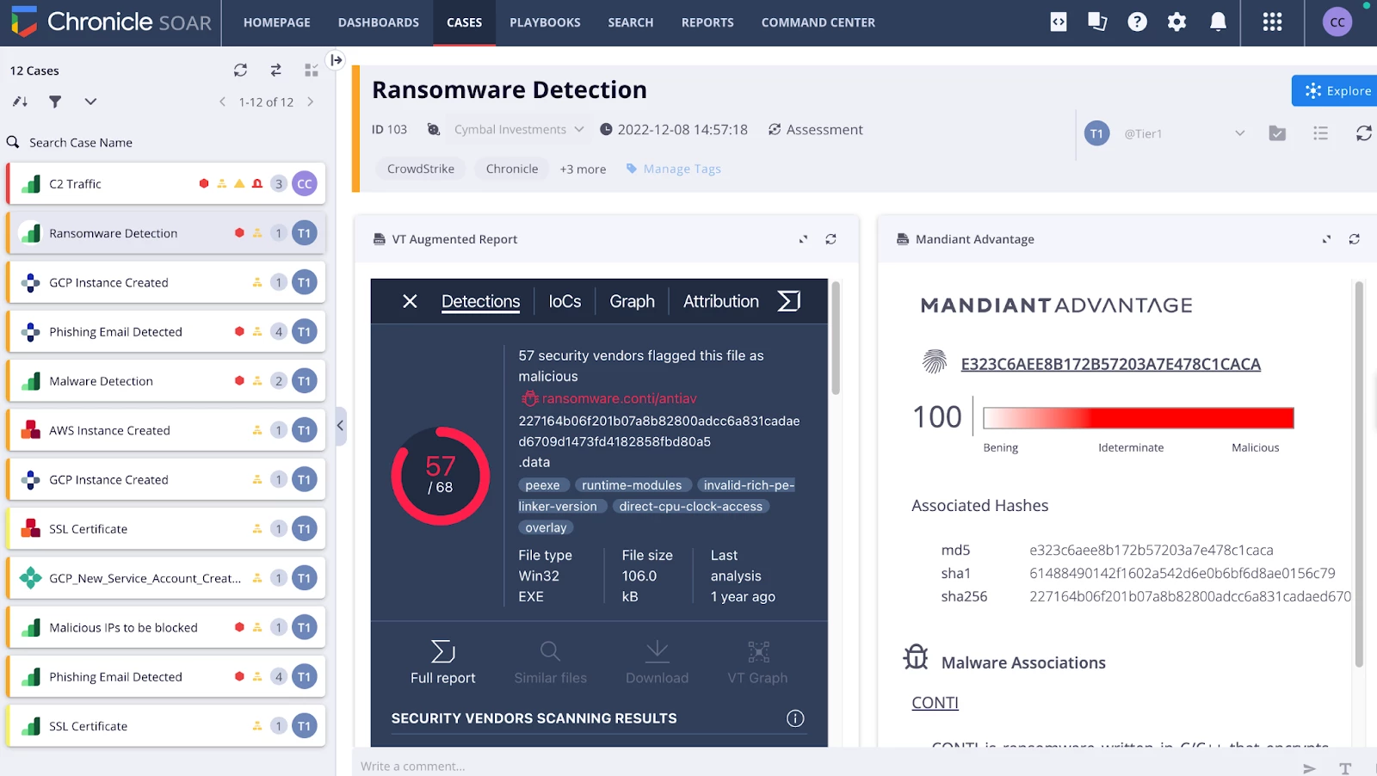Click the Mandiant widget vertical scrollbar

[1359, 473]
